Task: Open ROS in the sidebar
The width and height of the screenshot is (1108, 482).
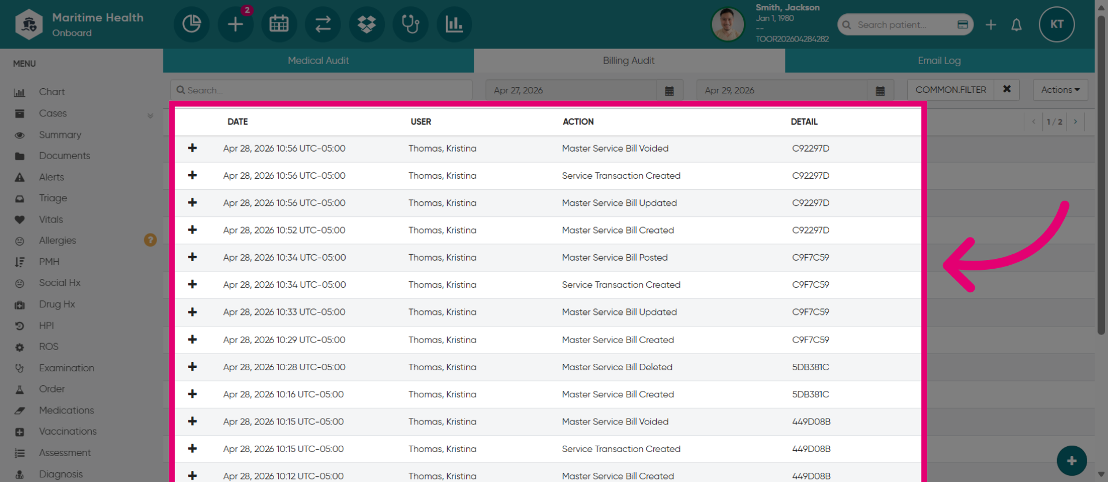Action: 48,347
